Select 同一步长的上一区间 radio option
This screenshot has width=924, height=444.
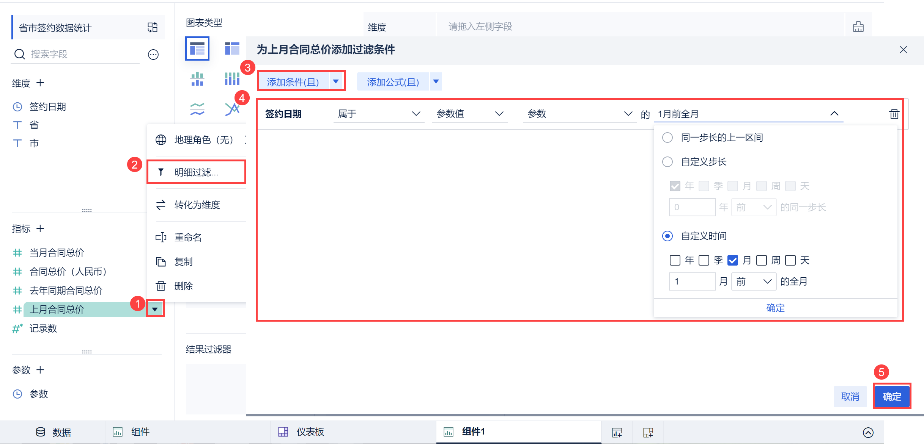[667, 138]
